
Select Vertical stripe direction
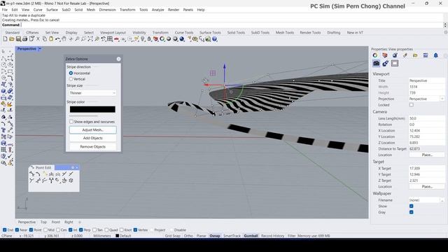point(71,79)
